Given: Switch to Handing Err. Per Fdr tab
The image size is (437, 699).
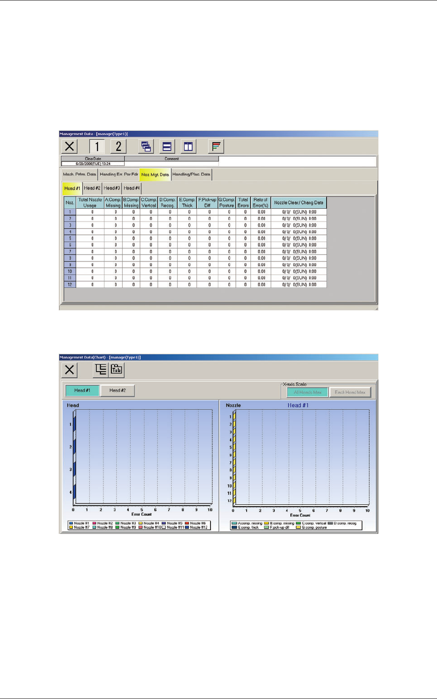Looking at the screenshot, I should 119,175.
